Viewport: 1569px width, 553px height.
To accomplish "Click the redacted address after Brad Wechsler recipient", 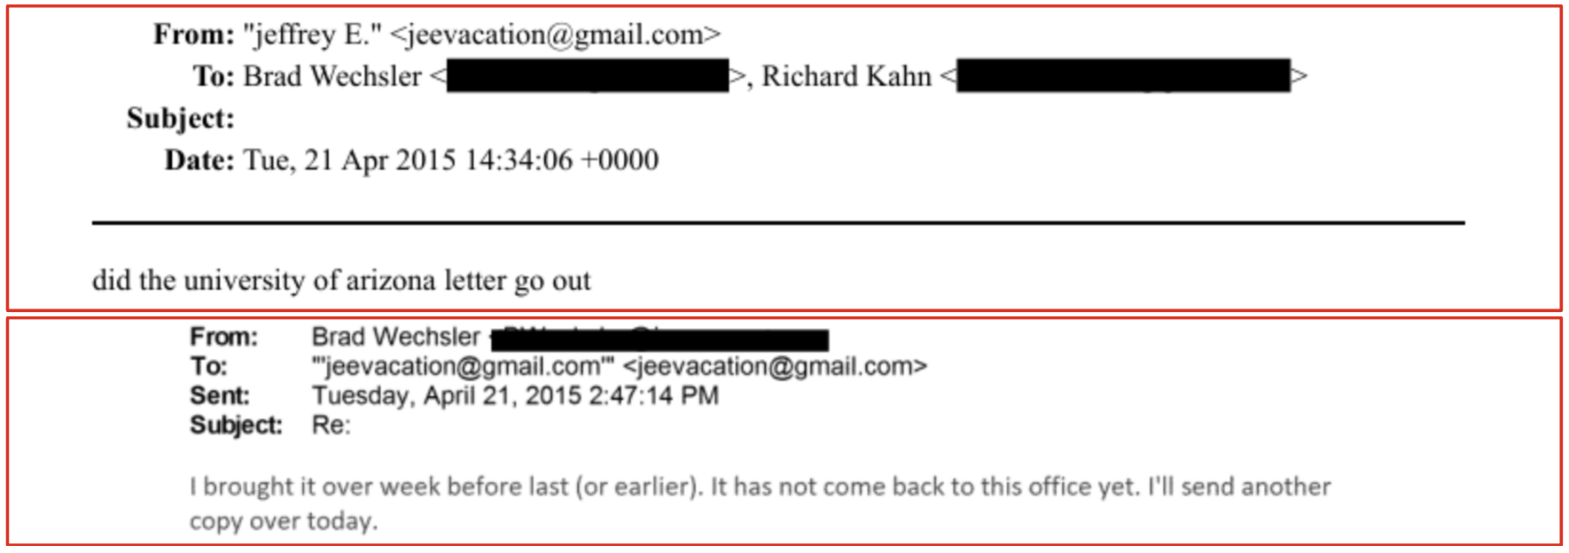I will 587,77.
